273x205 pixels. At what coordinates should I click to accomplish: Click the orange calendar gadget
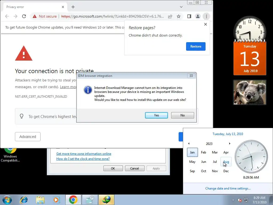[250, 58]
